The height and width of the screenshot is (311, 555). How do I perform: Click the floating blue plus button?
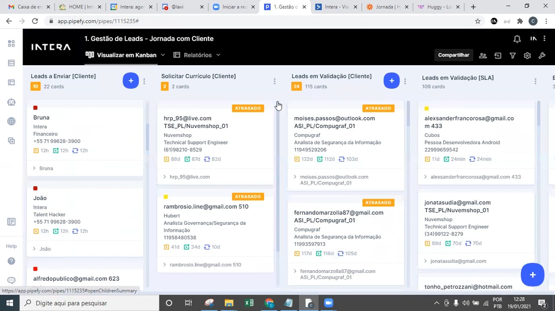[532, 275]
